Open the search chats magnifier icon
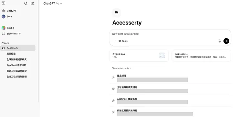This screenshot has height=117, width=239. coord(26,4)
